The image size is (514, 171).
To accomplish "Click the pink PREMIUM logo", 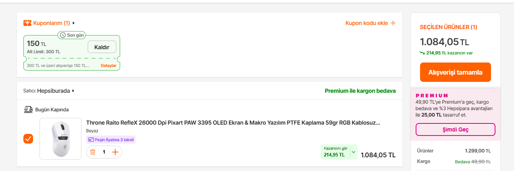I will pyautogui.click(x=432, y=96).
